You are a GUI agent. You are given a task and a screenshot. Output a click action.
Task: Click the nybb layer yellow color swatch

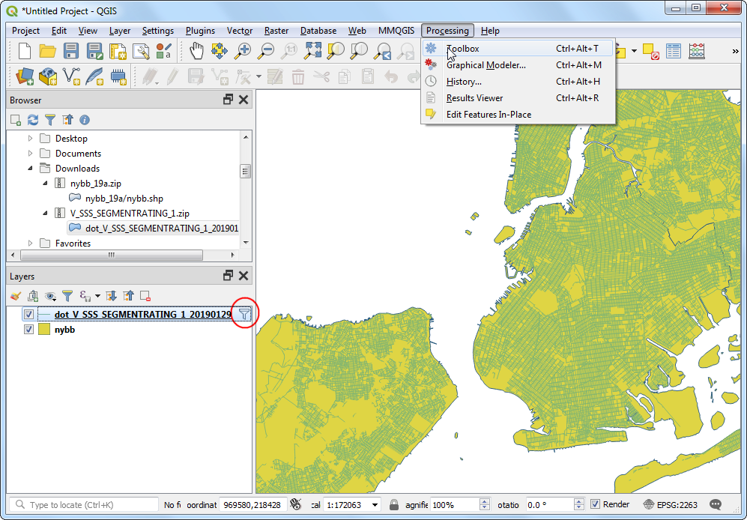(44, 329)
